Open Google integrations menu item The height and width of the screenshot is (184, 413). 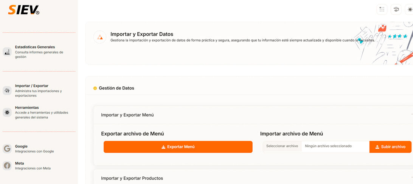tap(21, 146)
